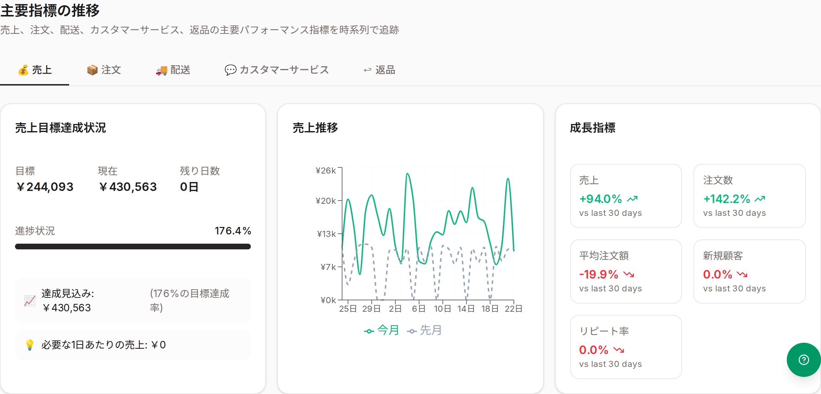
Task: Click the ¥26k axis label
Action: [326, 171]
